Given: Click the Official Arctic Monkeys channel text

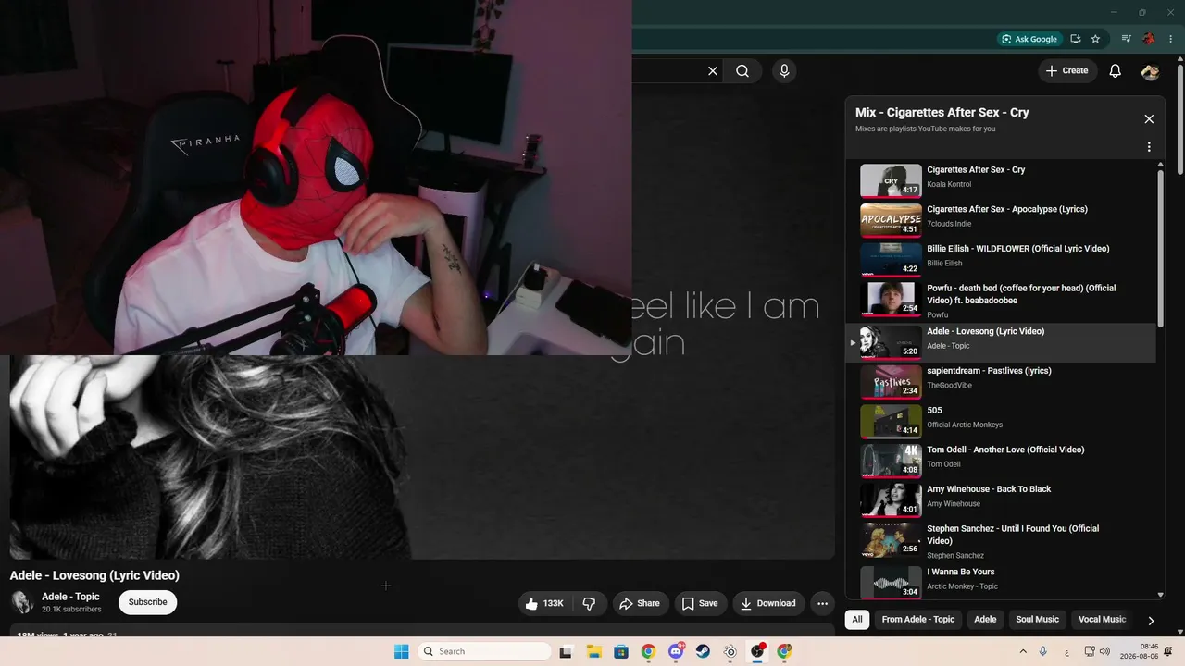Looking at the screenshot, I should click(965, 425).
